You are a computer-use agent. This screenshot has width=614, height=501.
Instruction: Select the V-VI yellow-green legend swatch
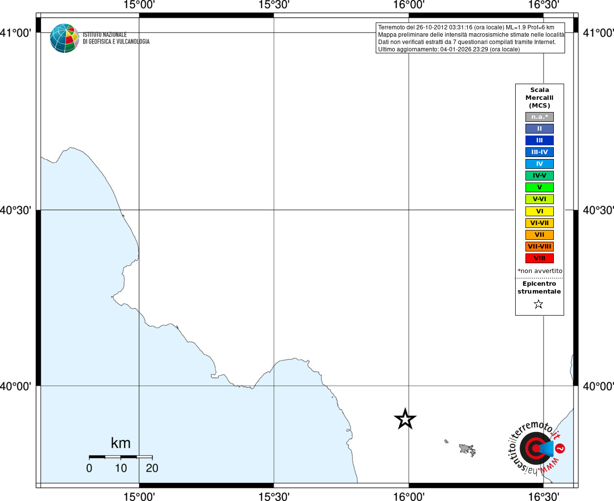pos(540,199)
